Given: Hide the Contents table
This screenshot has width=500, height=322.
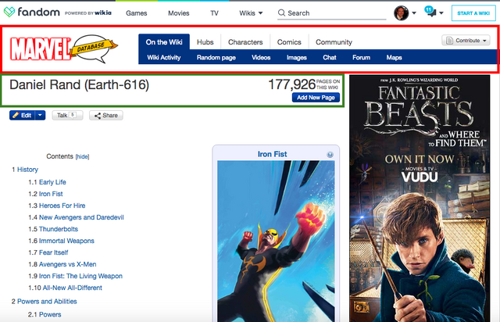Looking at the screenshot, I should click(82, 156).
